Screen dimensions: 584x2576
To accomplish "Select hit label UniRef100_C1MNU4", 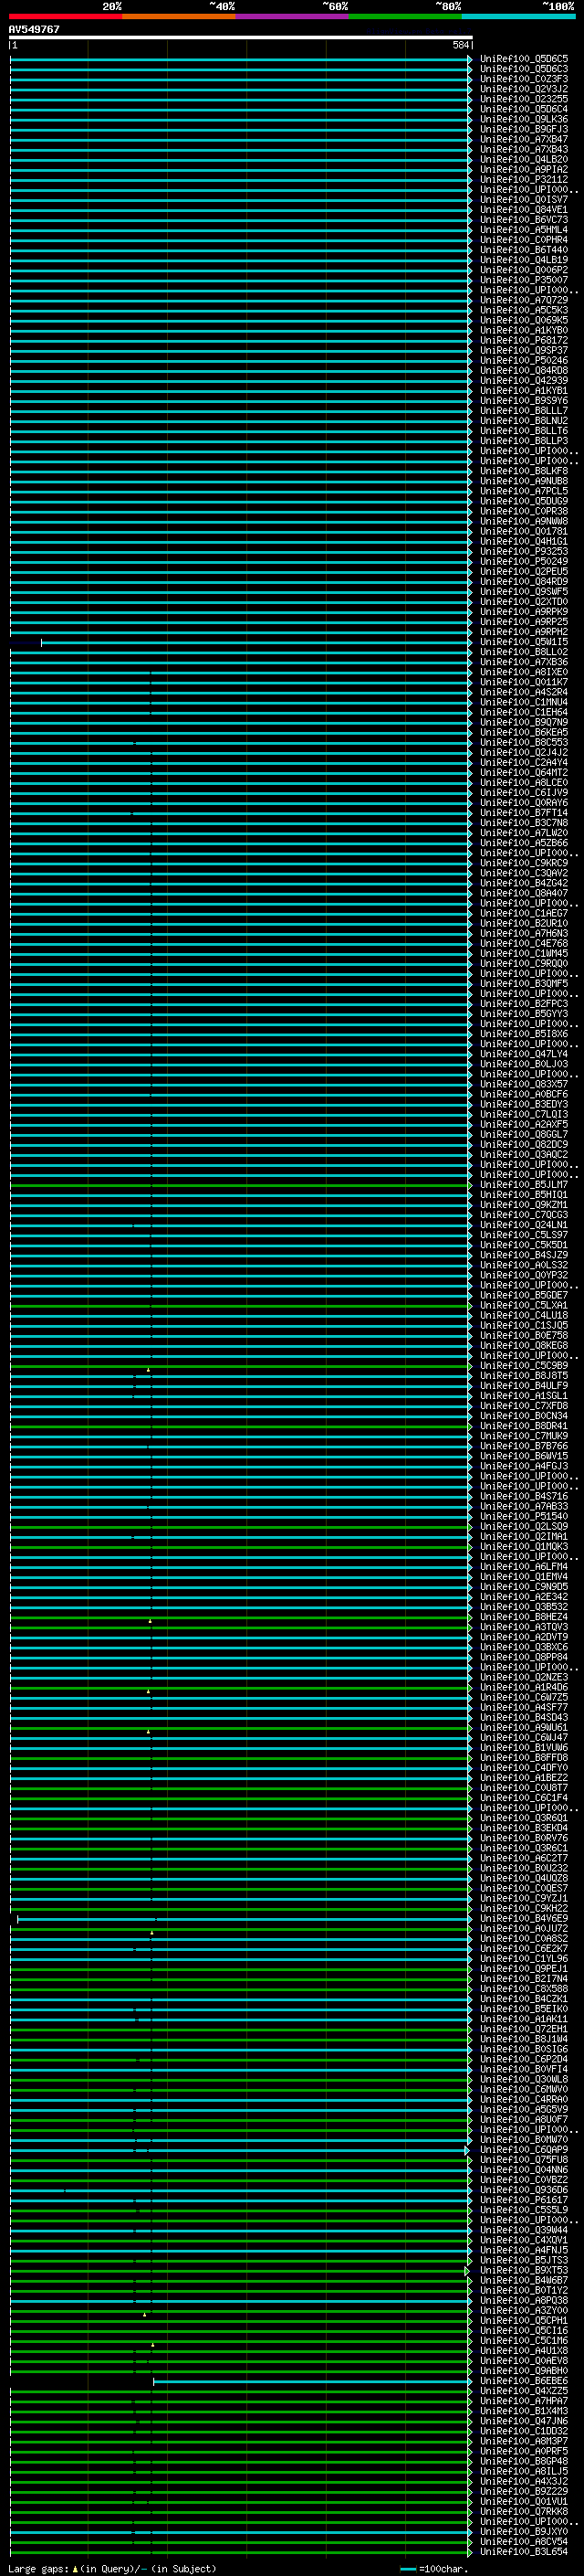I will tap(524, 702).
